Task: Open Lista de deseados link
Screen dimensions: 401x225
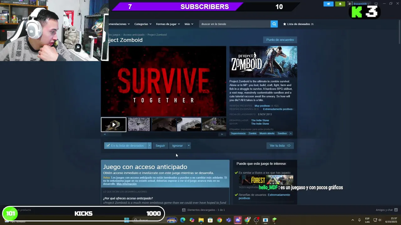Action: point(298,24)
